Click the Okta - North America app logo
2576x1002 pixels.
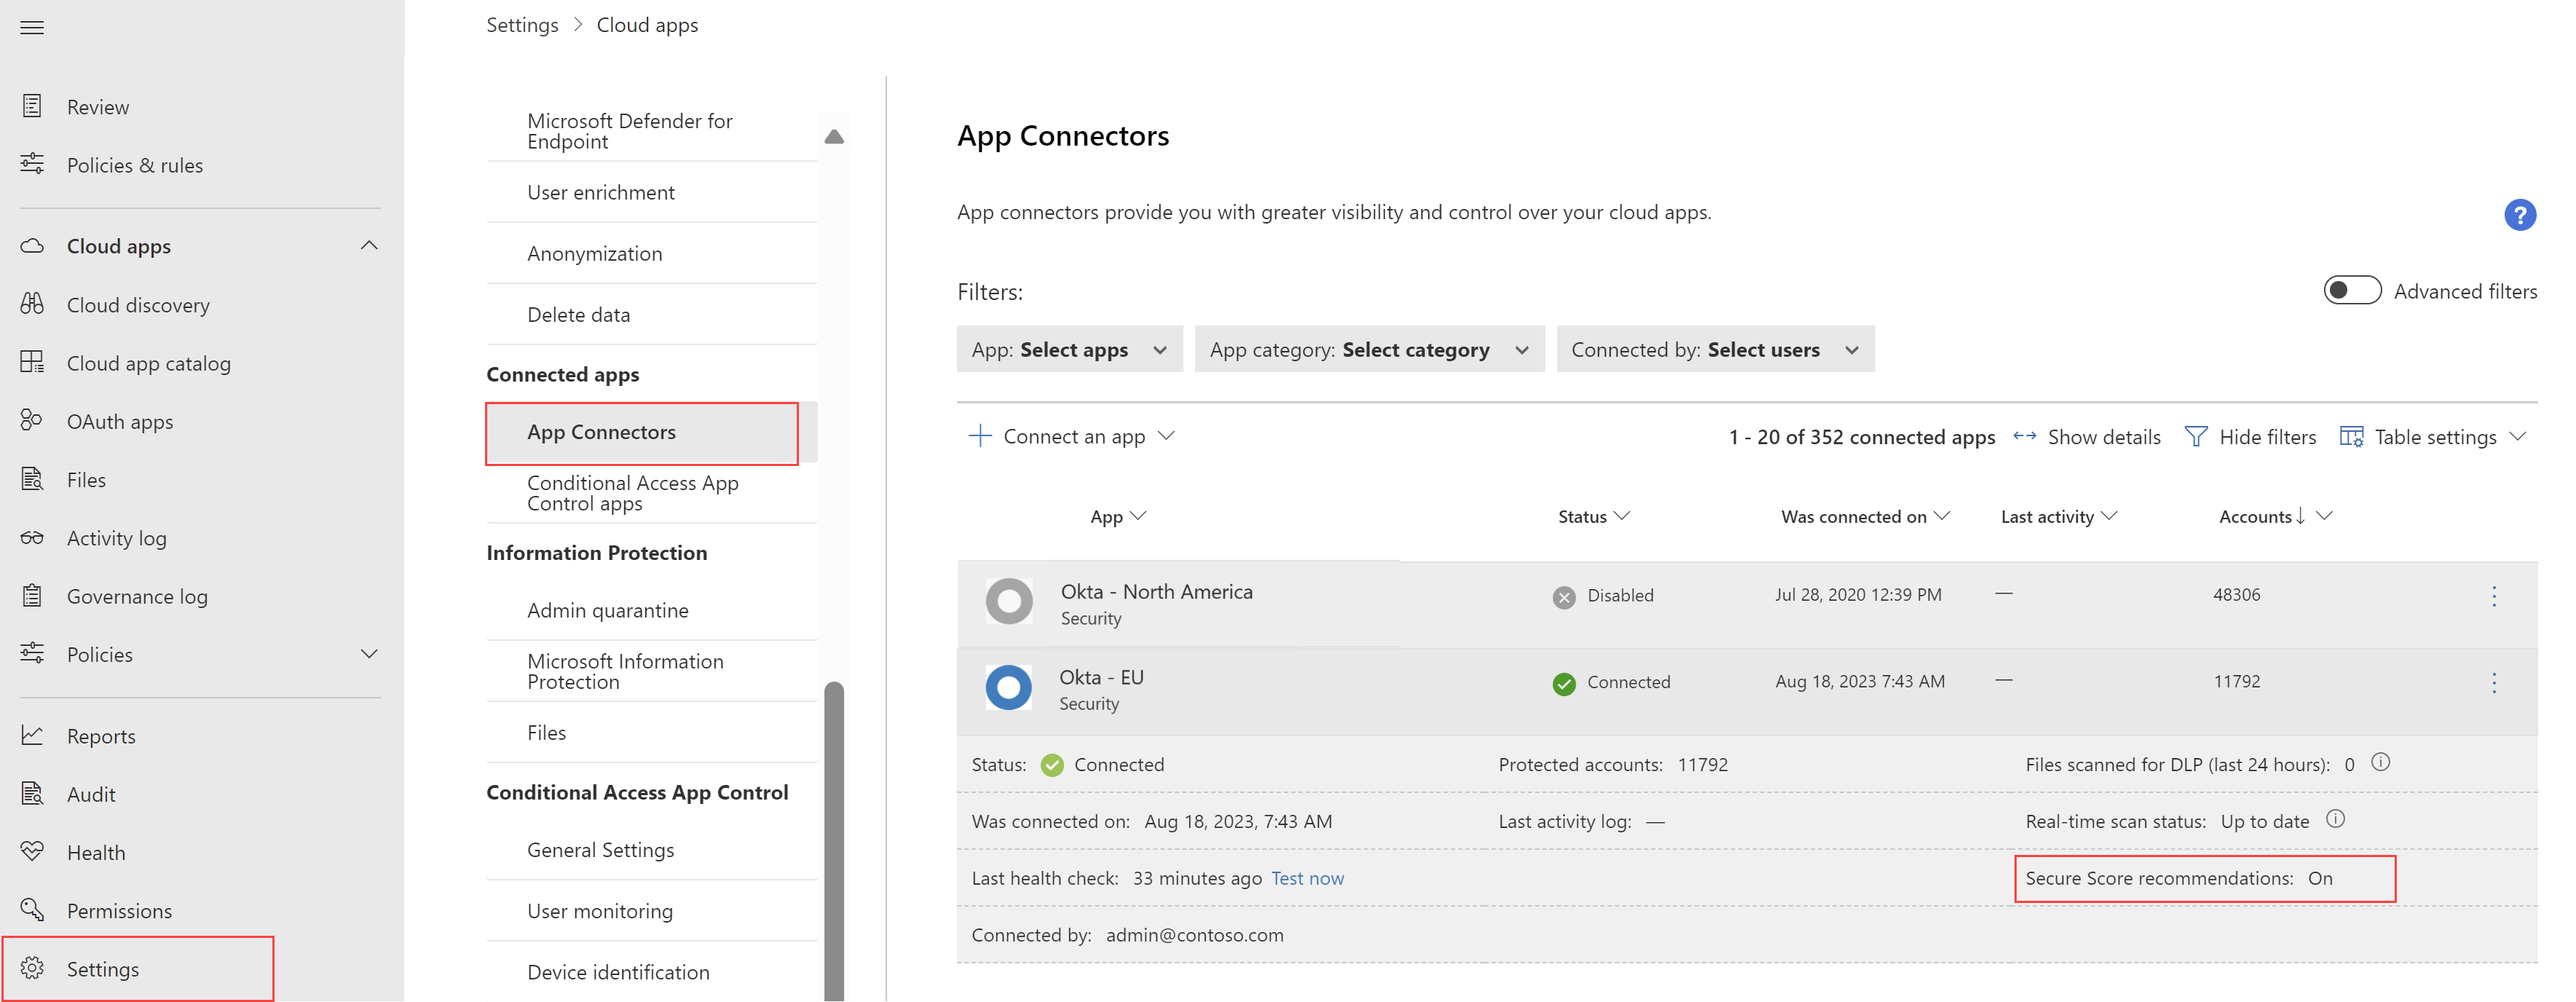[x=1008, y=602]
